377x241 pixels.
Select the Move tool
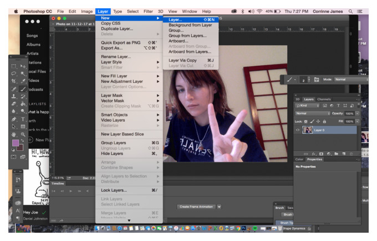point(23,66)
